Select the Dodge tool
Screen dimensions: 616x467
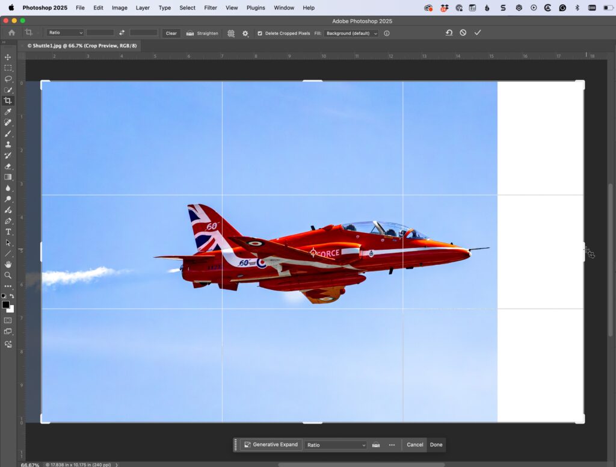8,199
